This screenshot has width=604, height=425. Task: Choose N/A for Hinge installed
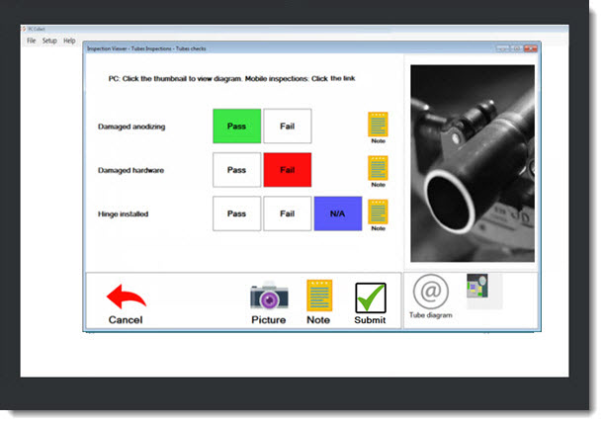(338, 213)
